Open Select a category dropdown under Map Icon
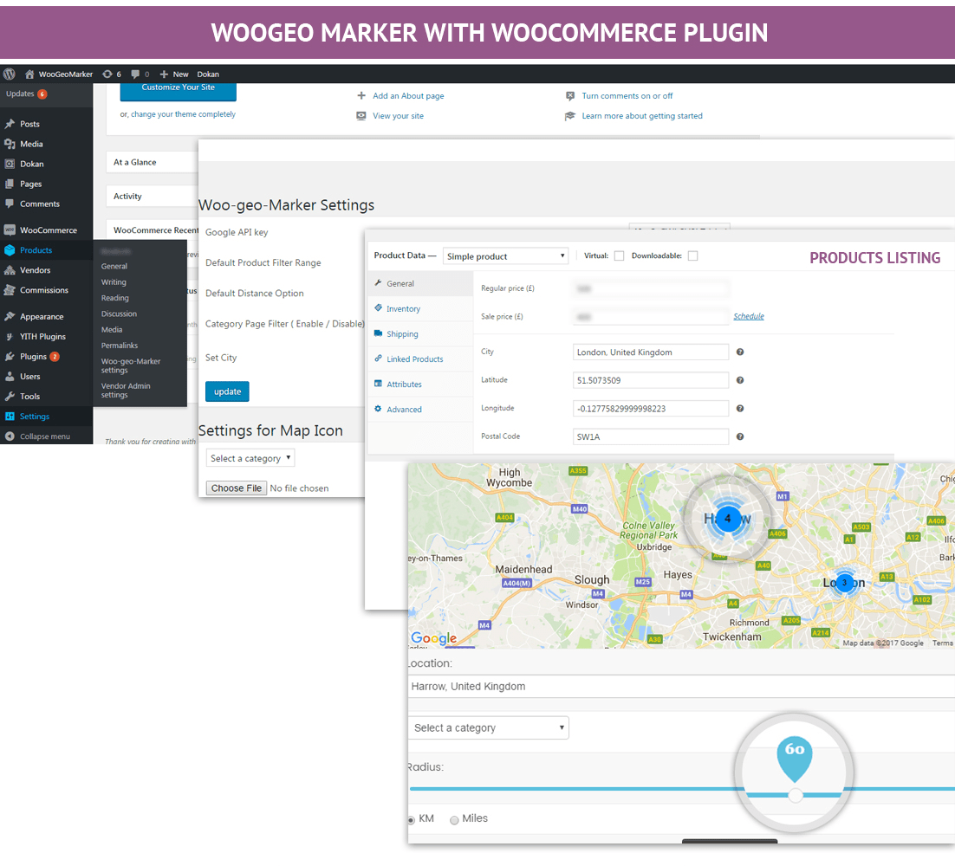Viewport: 955px width, 866px height. point(250,458)
